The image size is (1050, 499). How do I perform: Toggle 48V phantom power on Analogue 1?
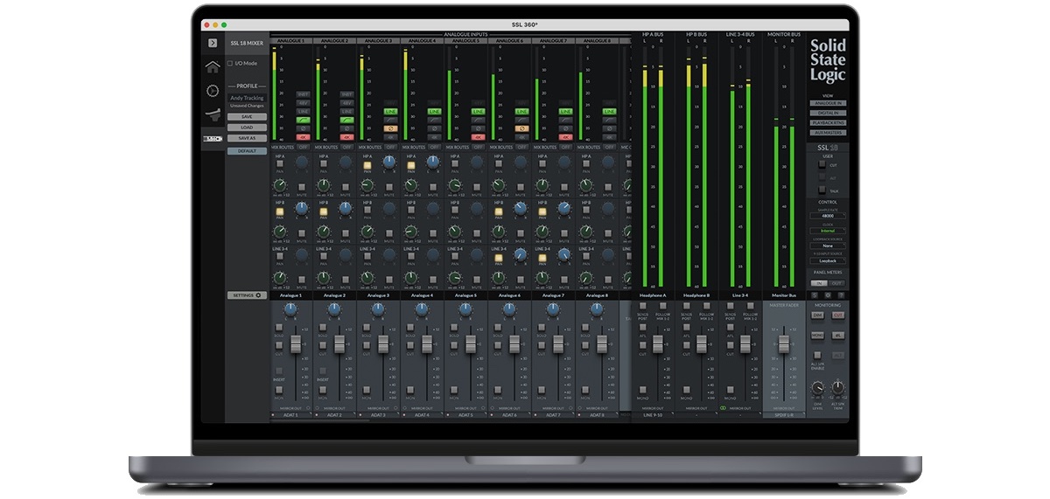pyautogui.click(x=303, y=102)
